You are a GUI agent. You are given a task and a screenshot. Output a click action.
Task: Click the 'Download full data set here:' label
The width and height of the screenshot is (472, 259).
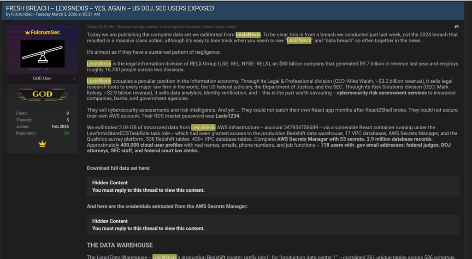tap(118, 168)
